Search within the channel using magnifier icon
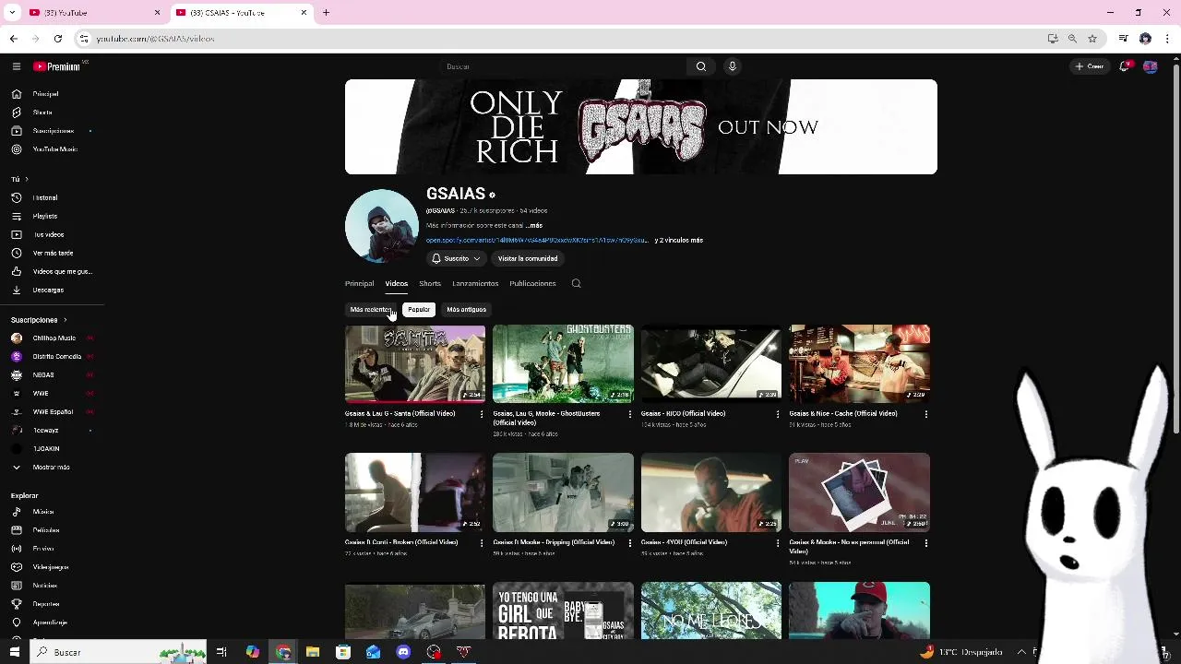The width and height of the screenshot is (1181, 664). 576,283
